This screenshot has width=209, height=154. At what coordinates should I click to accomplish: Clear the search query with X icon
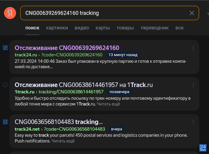click(x=192, y=13)
